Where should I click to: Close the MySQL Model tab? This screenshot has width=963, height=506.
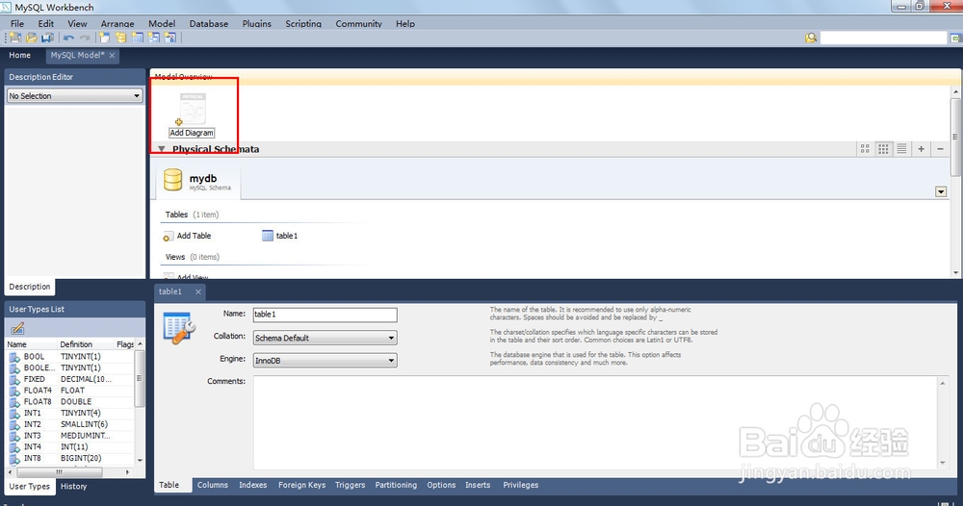pyautogui.click(x=112, y=55)
